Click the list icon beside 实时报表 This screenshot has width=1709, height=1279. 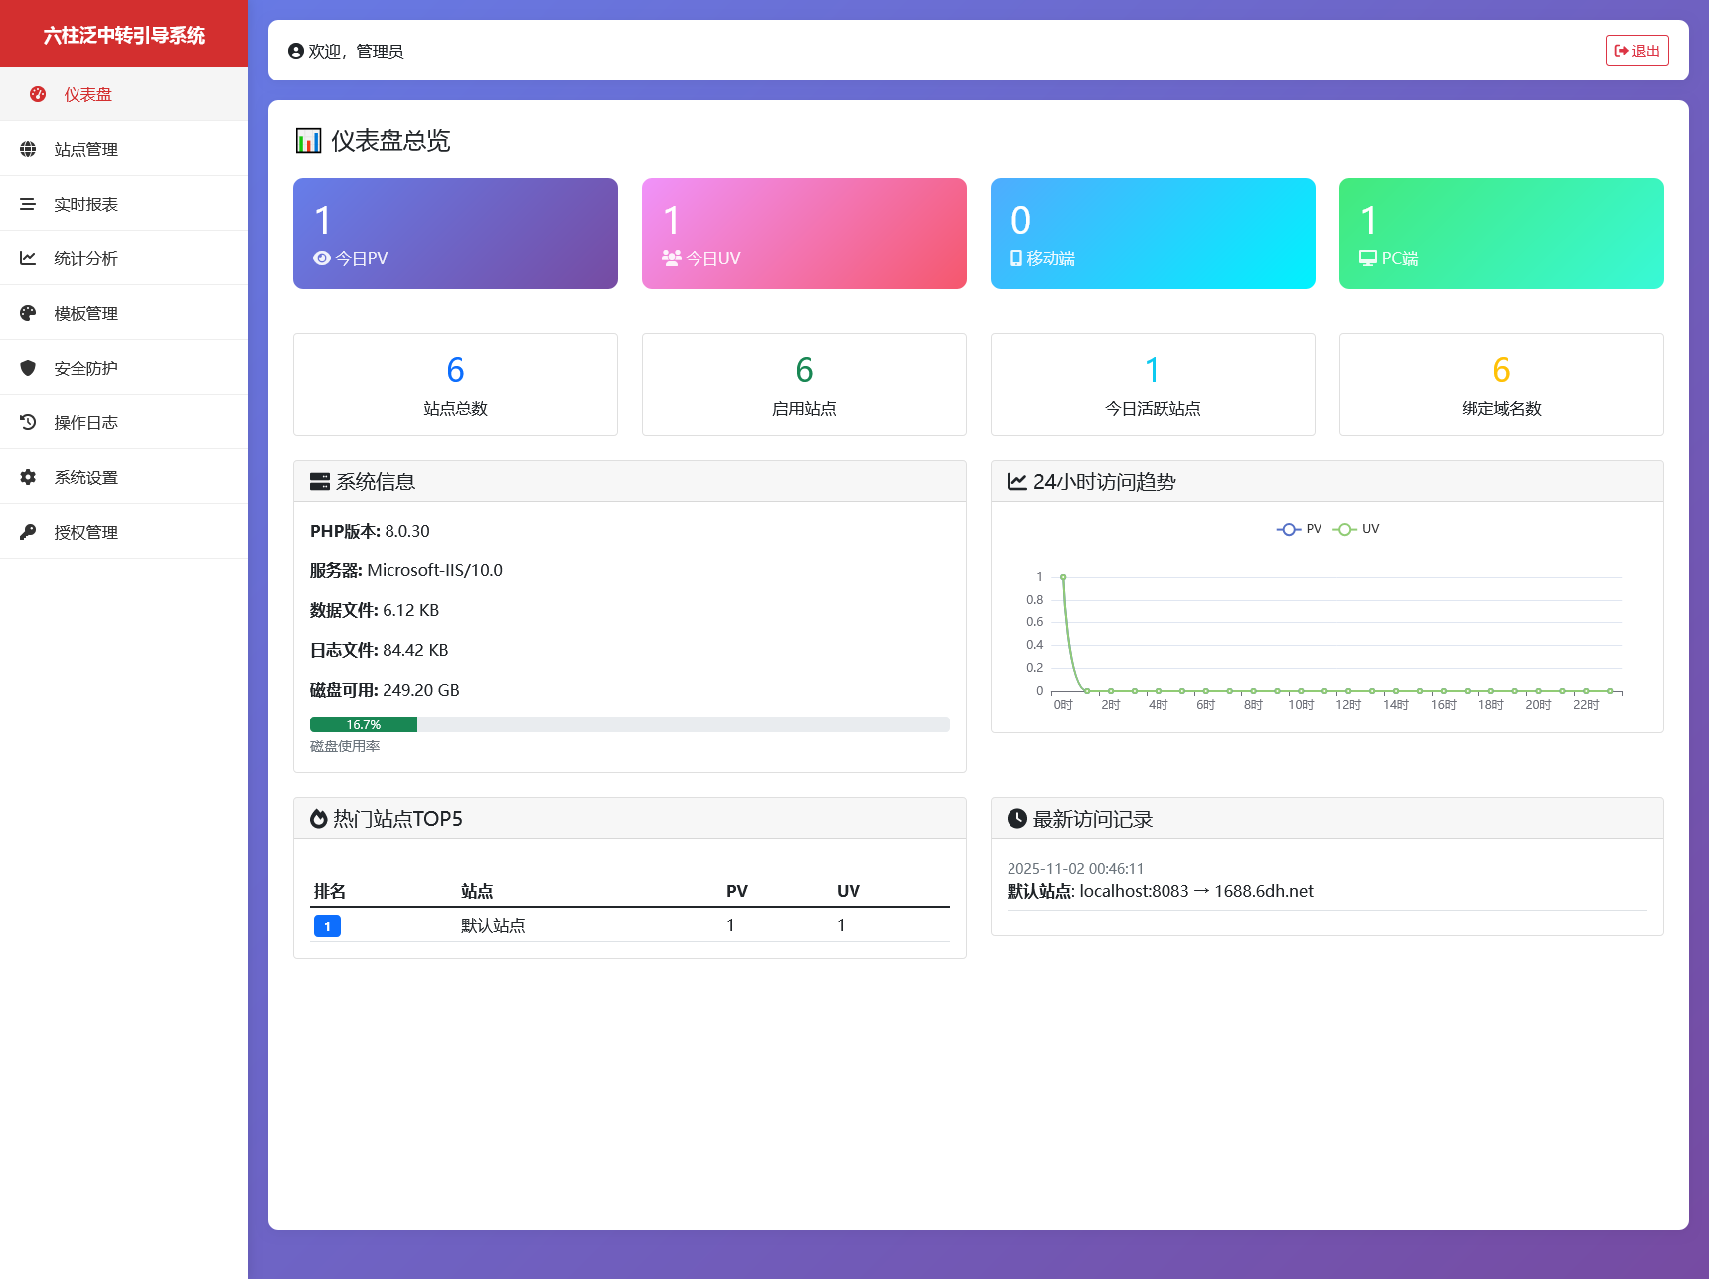[x=28, y=204]
